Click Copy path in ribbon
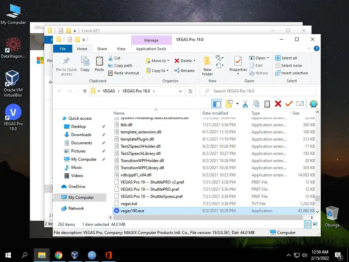This screenshot has height=262, width=349. [120, 65]
